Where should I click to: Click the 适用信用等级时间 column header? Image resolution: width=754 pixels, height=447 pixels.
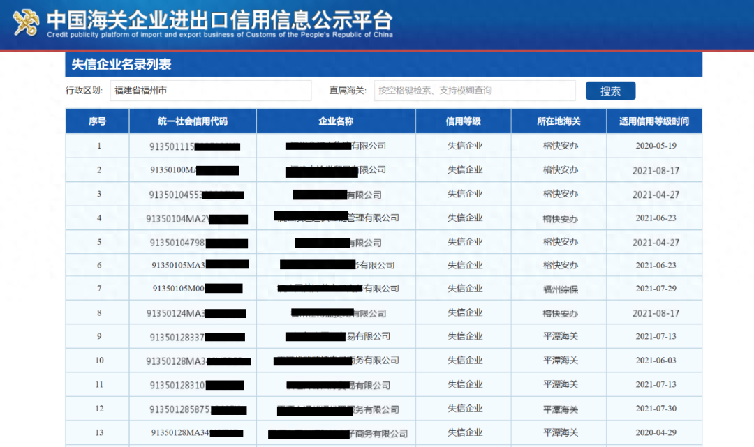654,121
